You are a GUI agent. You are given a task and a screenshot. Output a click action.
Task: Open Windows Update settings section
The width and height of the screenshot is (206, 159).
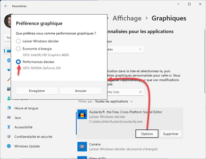(28, 146)
